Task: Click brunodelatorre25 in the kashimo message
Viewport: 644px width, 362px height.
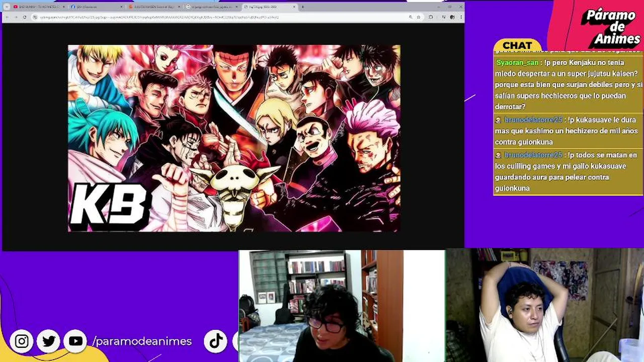Action: pyautogui.click(x=533, y=120)
